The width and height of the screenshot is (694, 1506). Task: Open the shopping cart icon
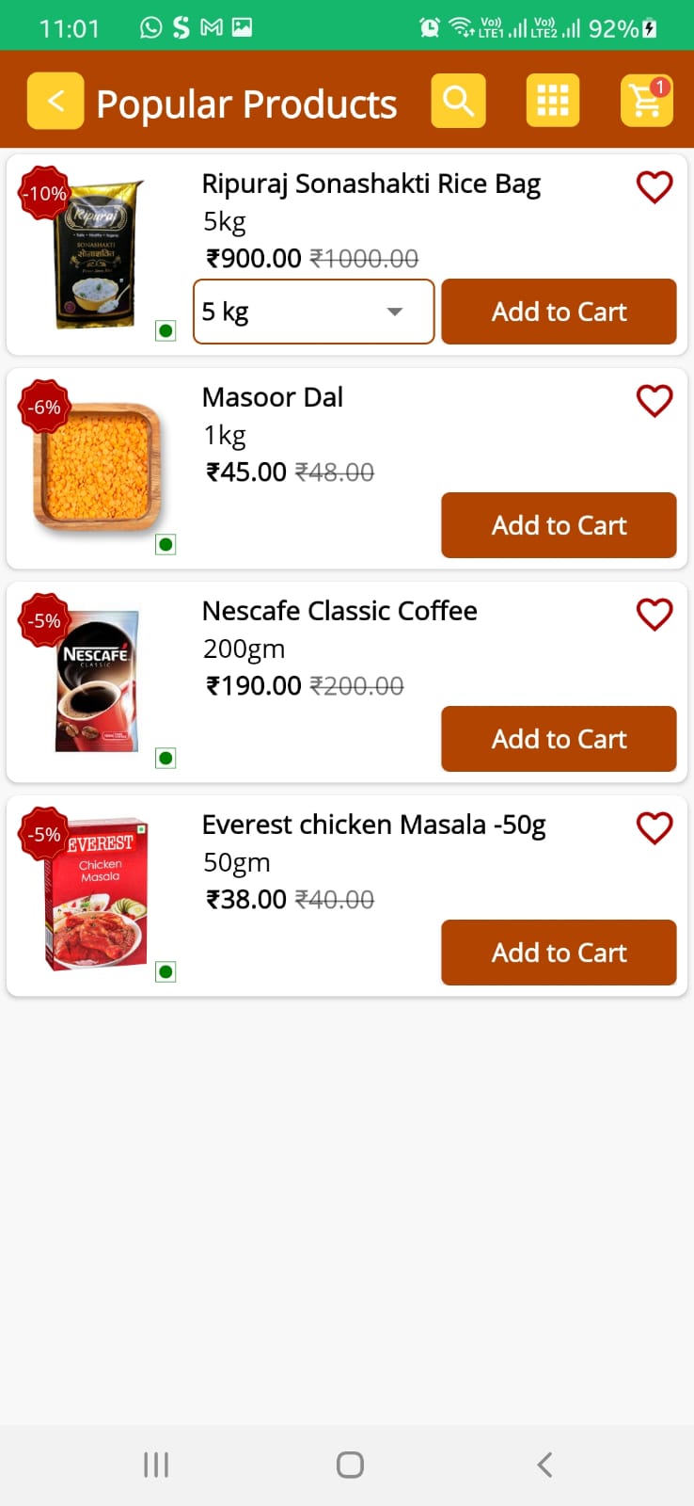647,101
